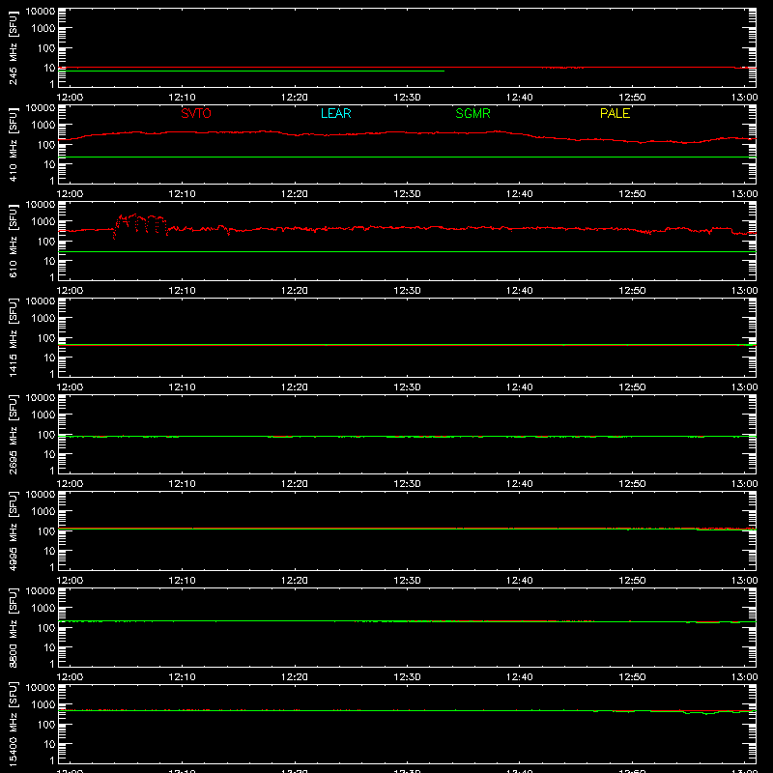Click the 12:00 tick under the 610 MHz panel
Image resolution: width=773 pixels, height=773 pixels.
pos(70,291)
